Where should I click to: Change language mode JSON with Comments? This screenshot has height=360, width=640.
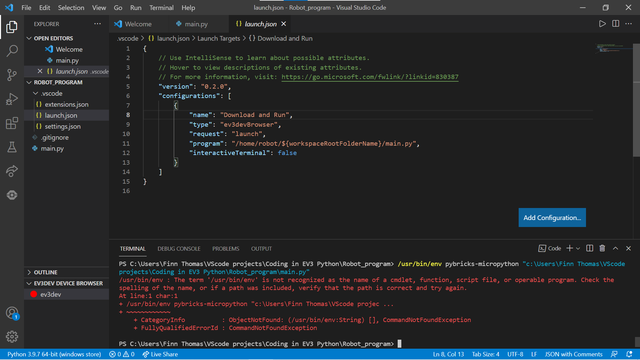click(x=574, y=354)
